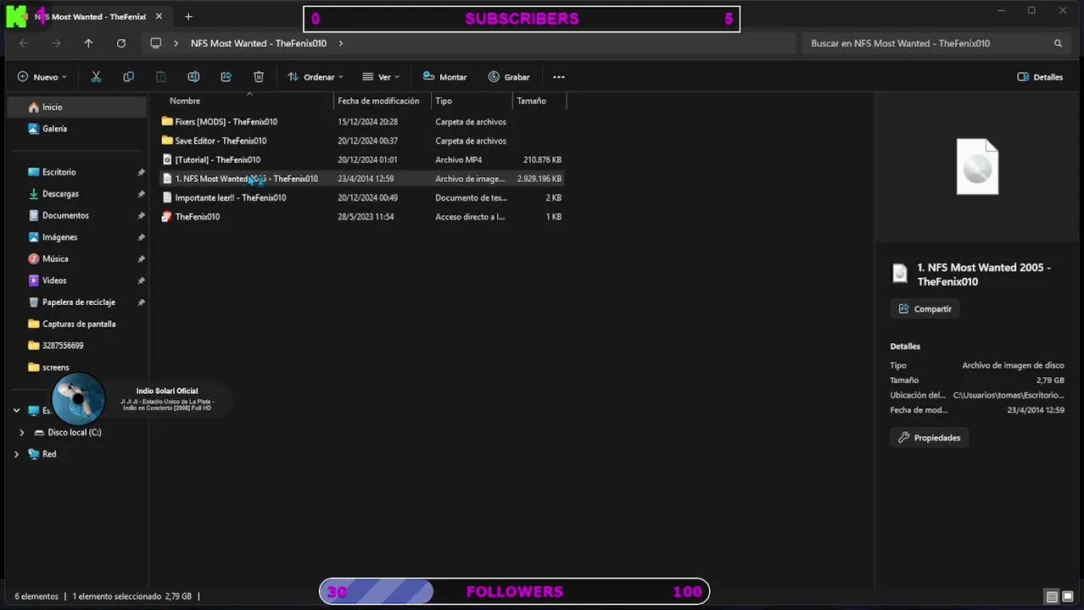The image size is (1084, 610).
Task: Select file 'Importante leer!! - TheFenix010'
Action: [x=230, y=197]
